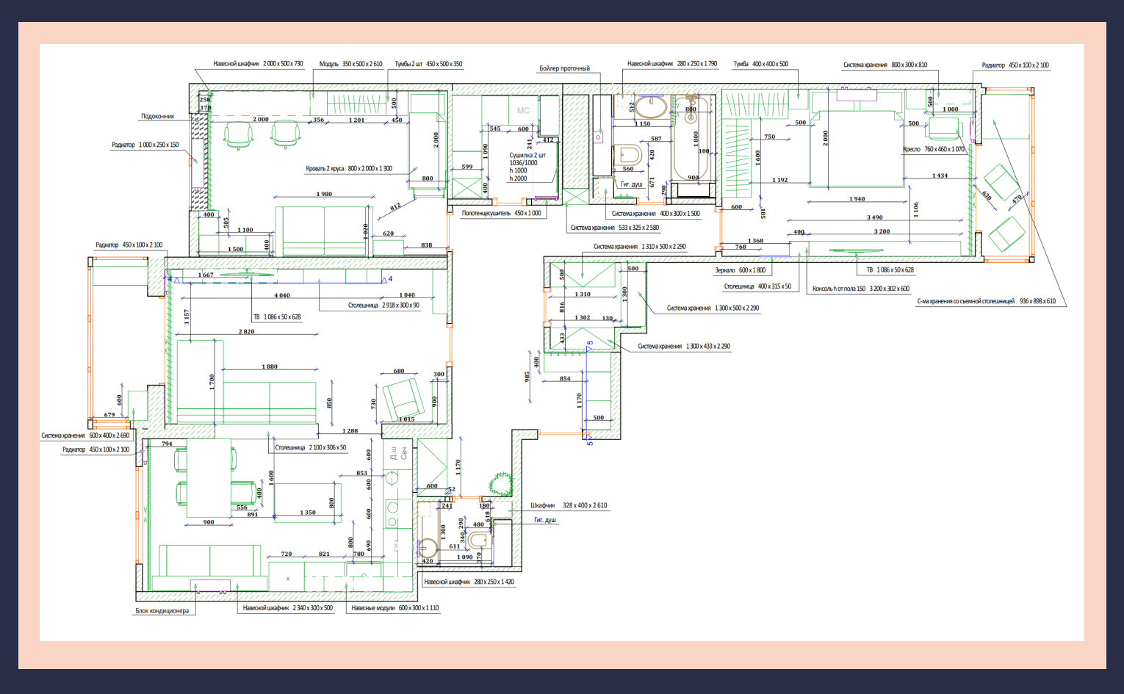The image size is (1124, 694).
Task: Select 'Тумбы 2 шт 450 x 500 x 350' label
Action: tap(428, 64)
